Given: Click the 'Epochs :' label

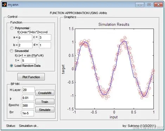Looking at the screenshot, I should pyautogui.click(x=14, y=105).
